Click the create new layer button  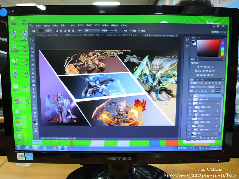(212, 138)
